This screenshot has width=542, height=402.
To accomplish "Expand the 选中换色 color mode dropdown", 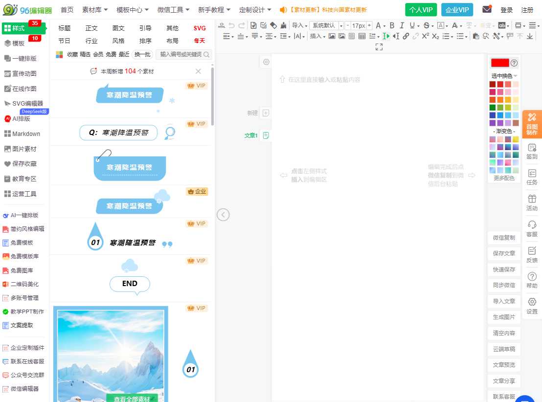I will pyautogui.click(x=503, y=76).
